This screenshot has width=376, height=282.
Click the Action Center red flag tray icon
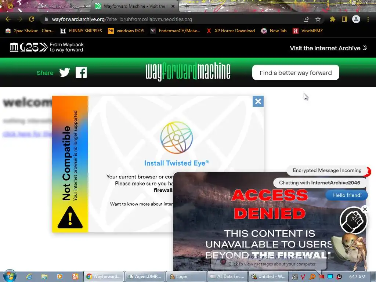(x=321, y=277)
